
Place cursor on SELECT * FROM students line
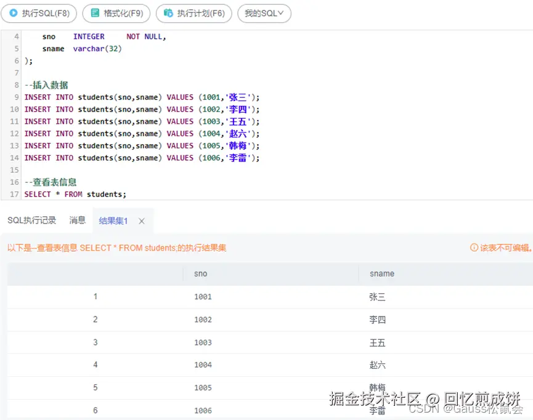pos(75,195)
